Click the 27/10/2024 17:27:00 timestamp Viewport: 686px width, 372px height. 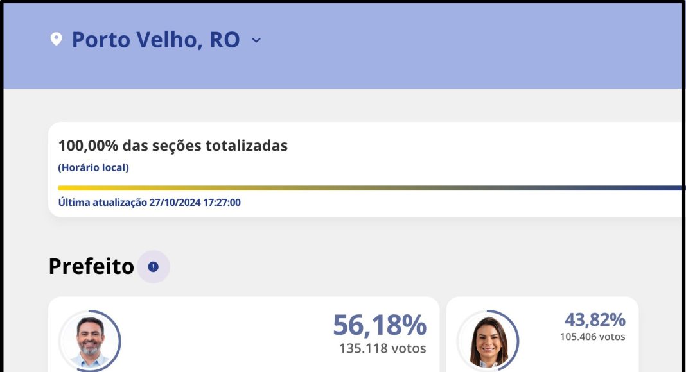pyautogui.click(x=195, y=203)
